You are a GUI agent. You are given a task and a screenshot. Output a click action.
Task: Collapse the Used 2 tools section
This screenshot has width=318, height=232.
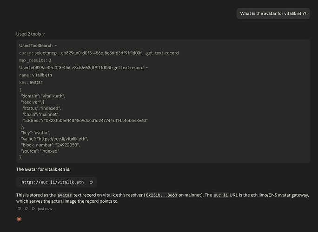coord(31,34)
